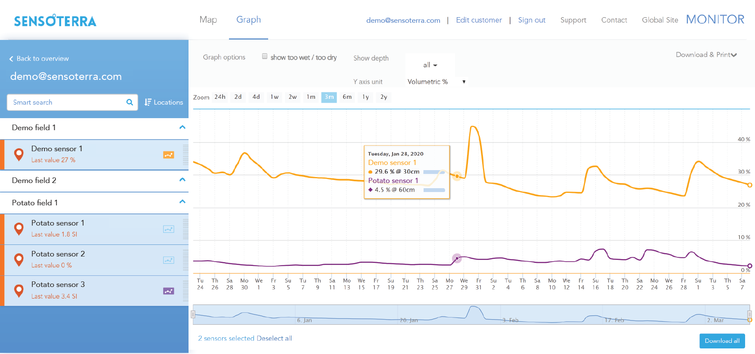Image resolution: width=755 pixels, height=354 pixels.
Task: Click Deselect all link
Action: coord(274,339)
